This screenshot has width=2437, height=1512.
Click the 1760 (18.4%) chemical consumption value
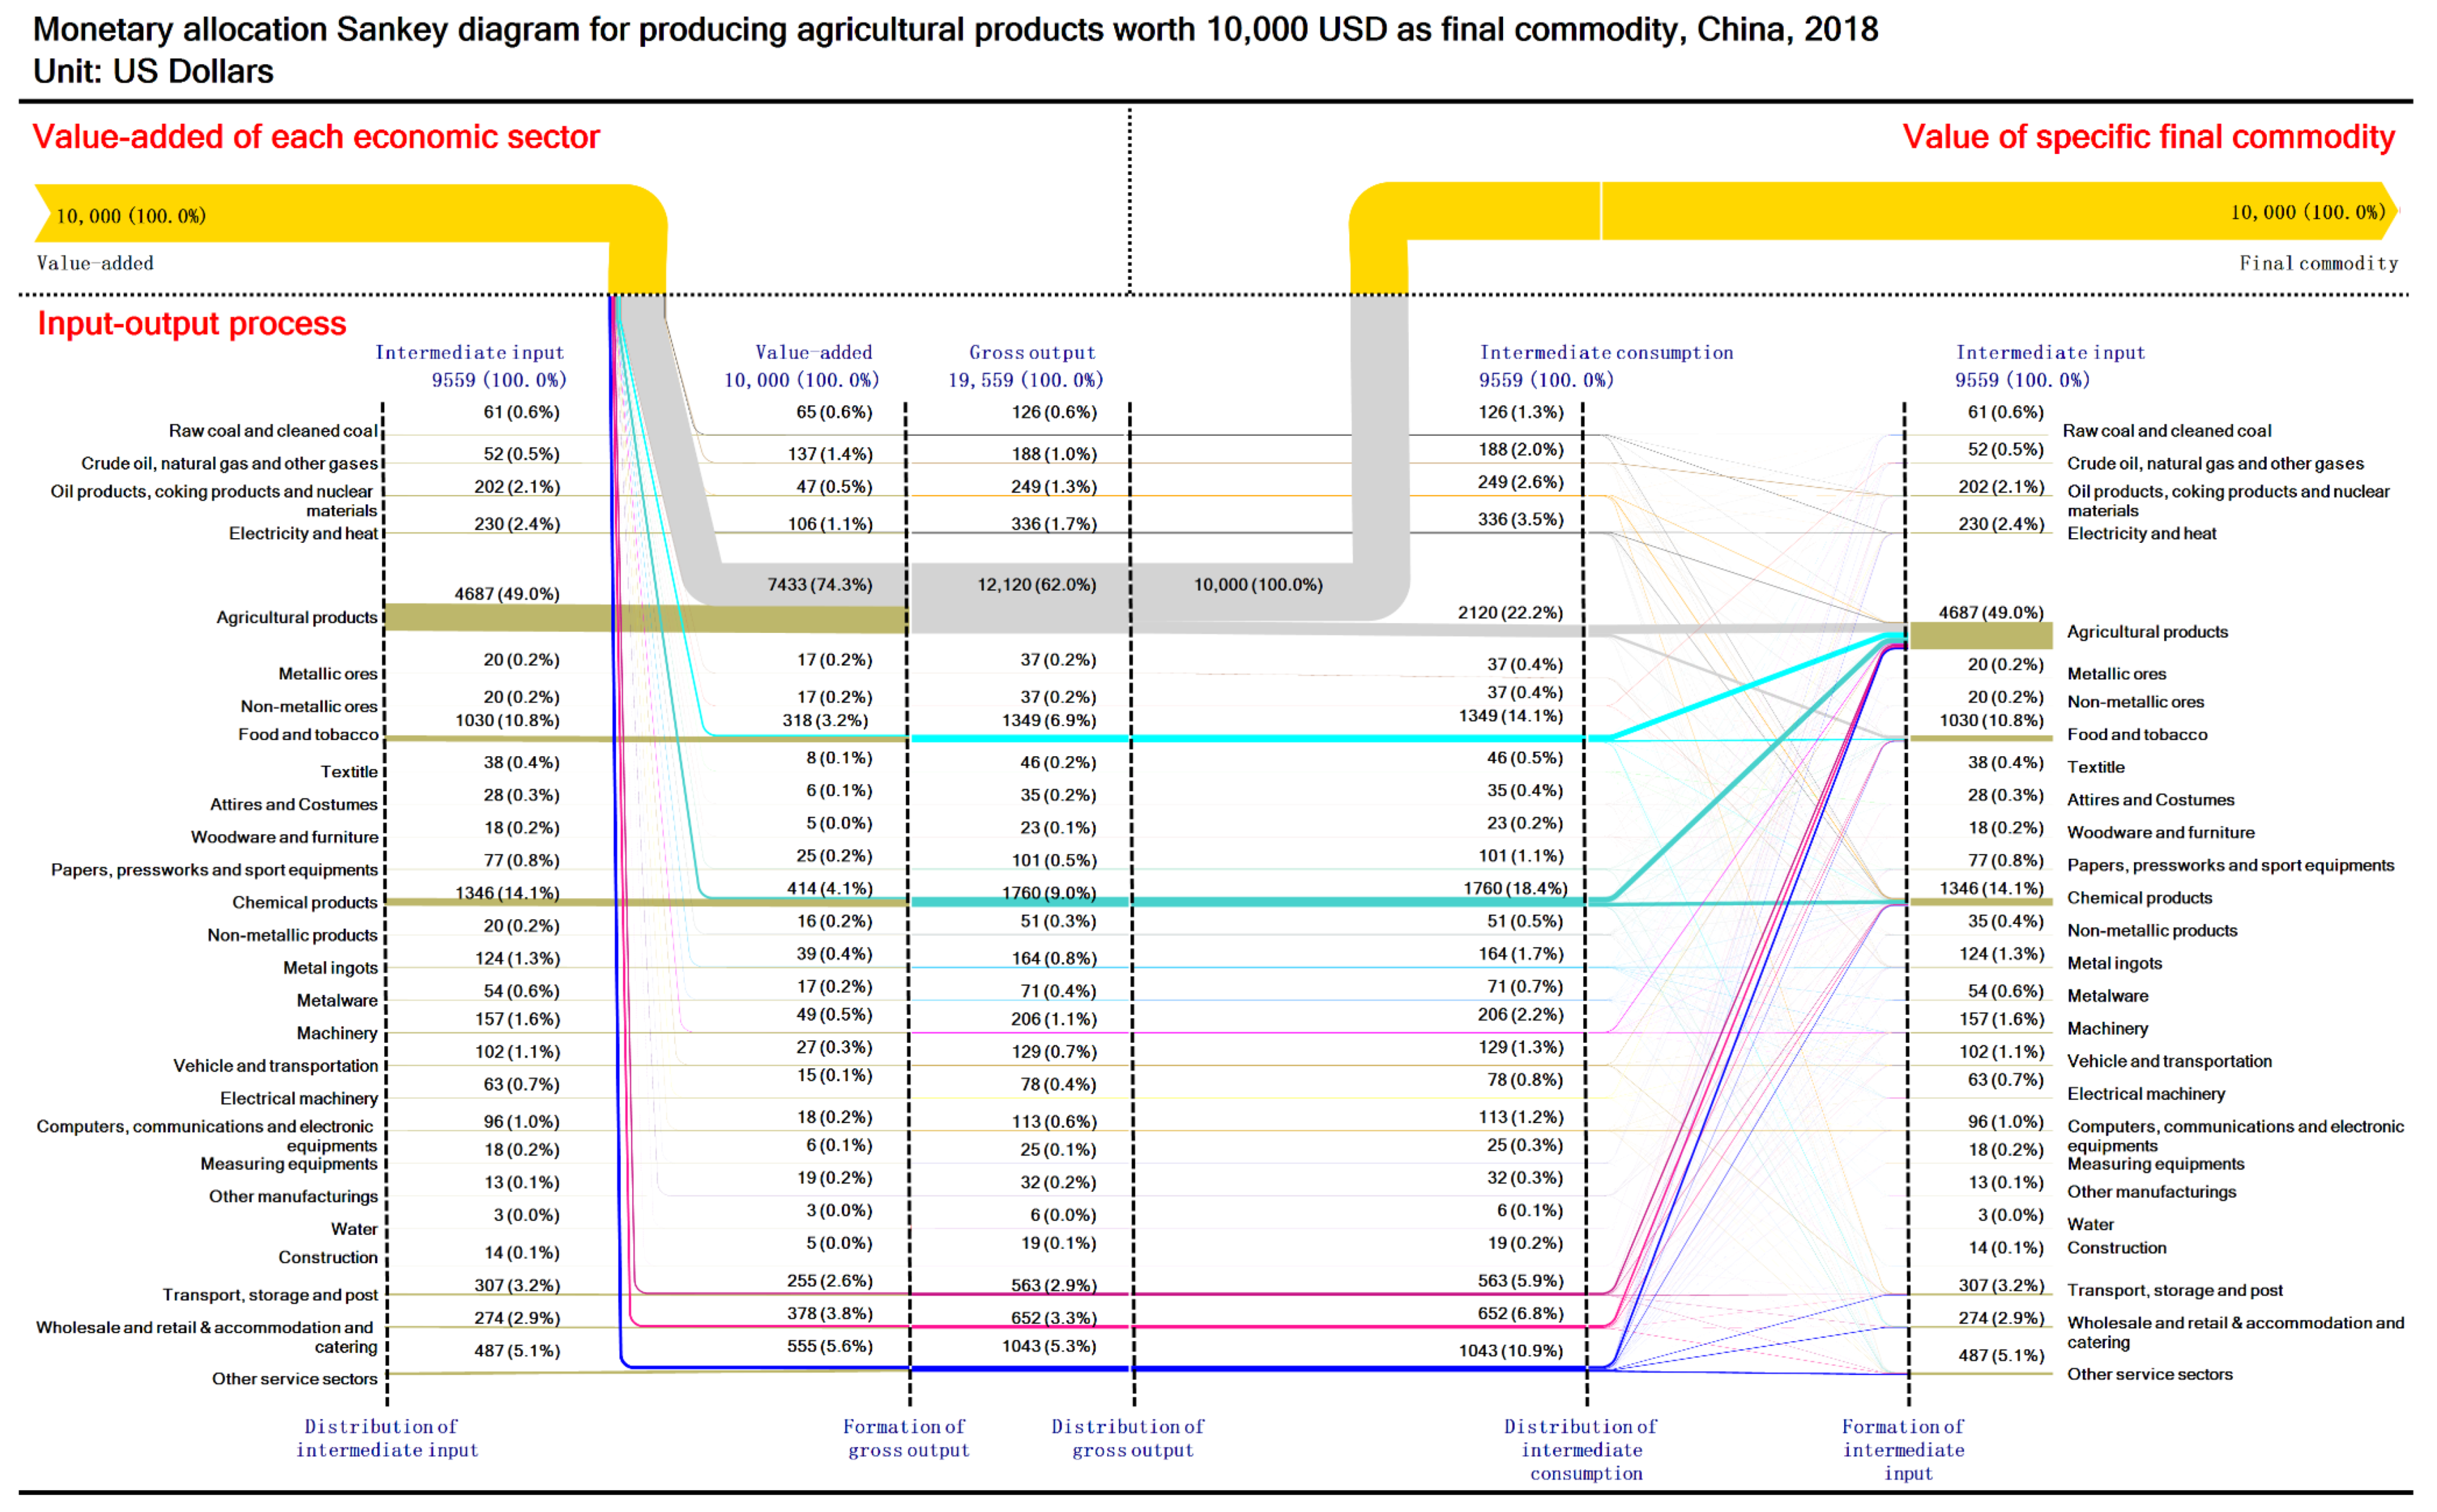pos(1514,888)
